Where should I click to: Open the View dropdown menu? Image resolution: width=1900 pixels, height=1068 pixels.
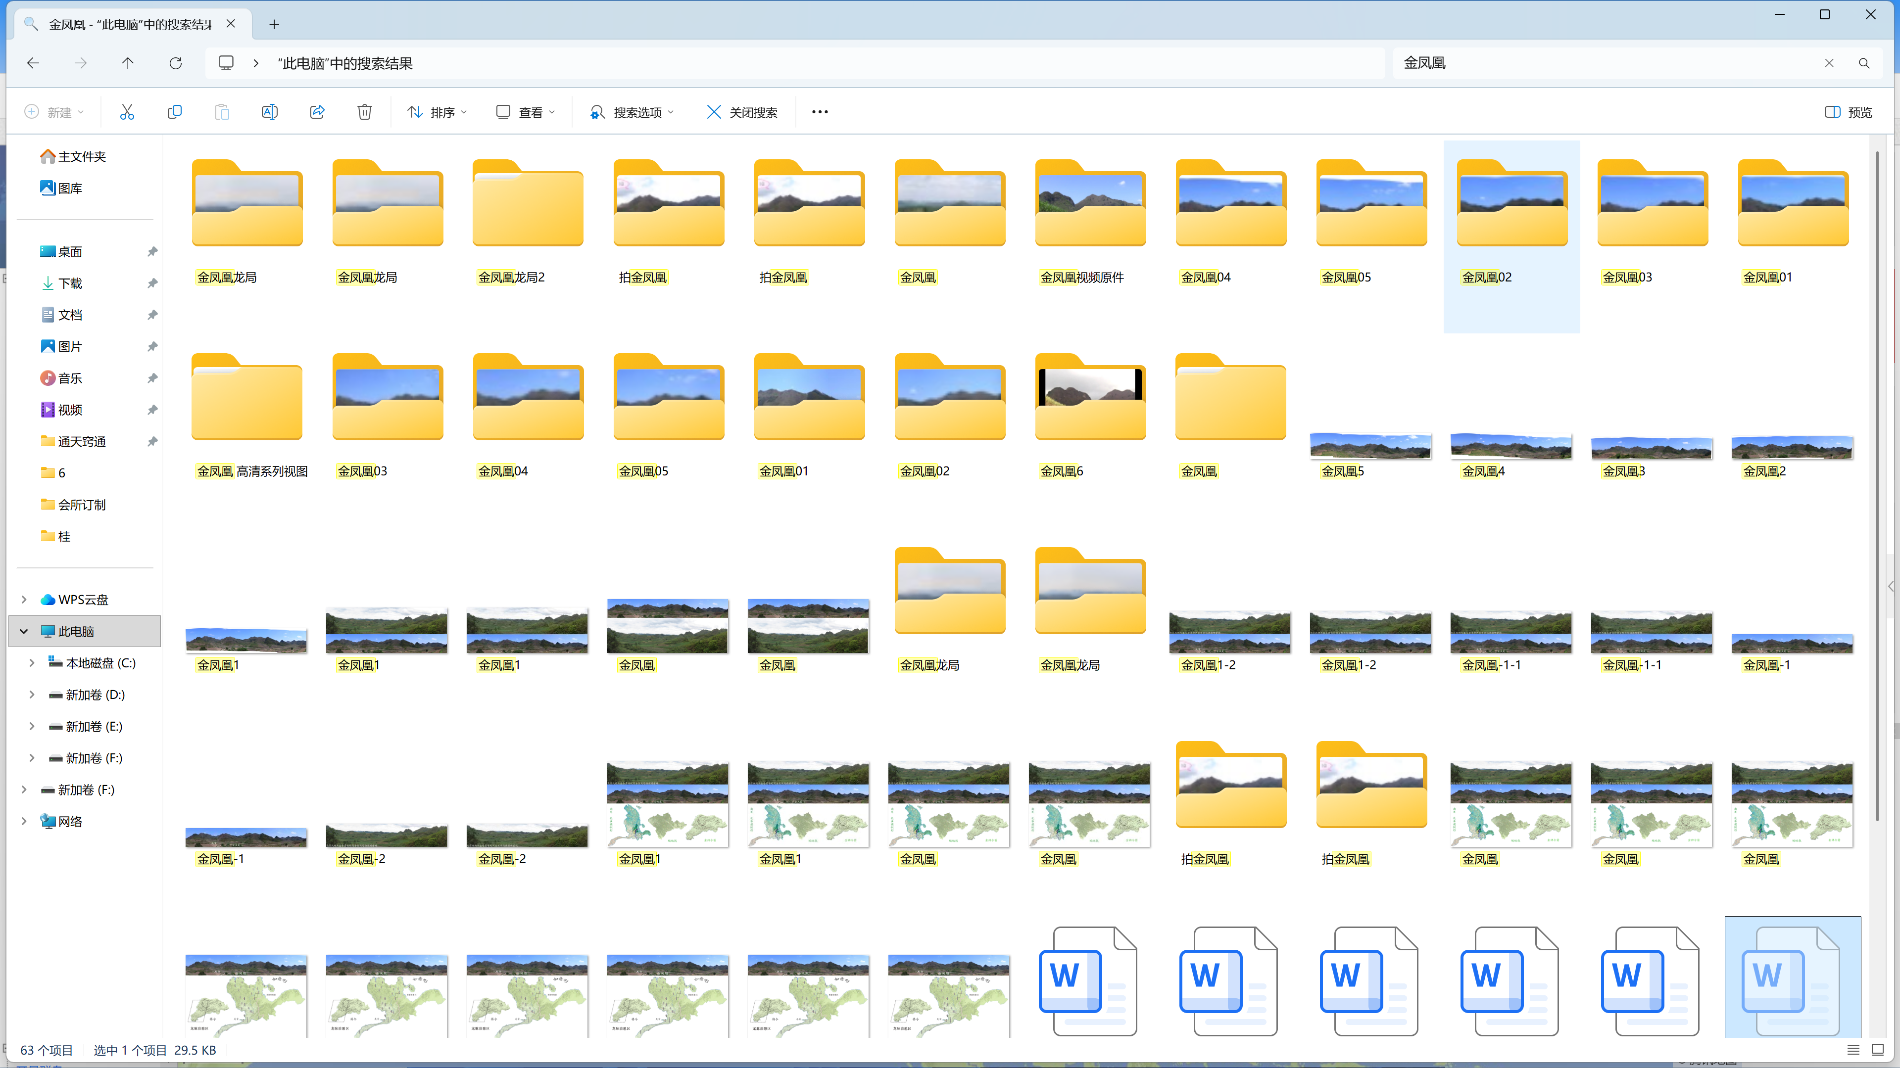(526, 112)
